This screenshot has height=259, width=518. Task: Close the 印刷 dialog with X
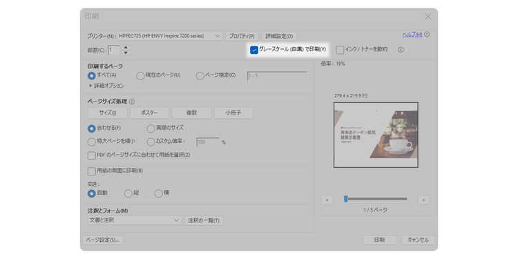(x=428, y=17)
